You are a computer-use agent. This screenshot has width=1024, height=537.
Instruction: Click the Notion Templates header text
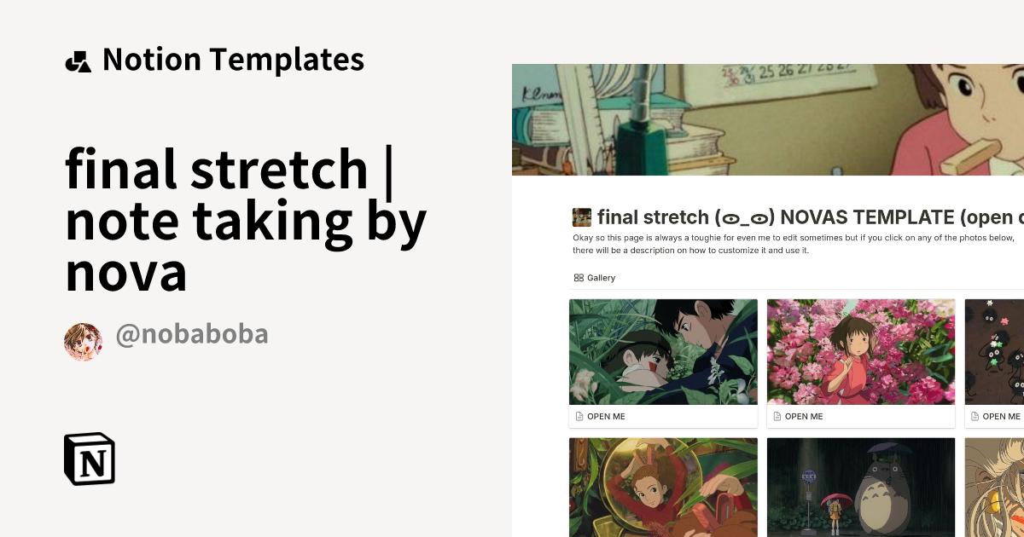(233, 60)
